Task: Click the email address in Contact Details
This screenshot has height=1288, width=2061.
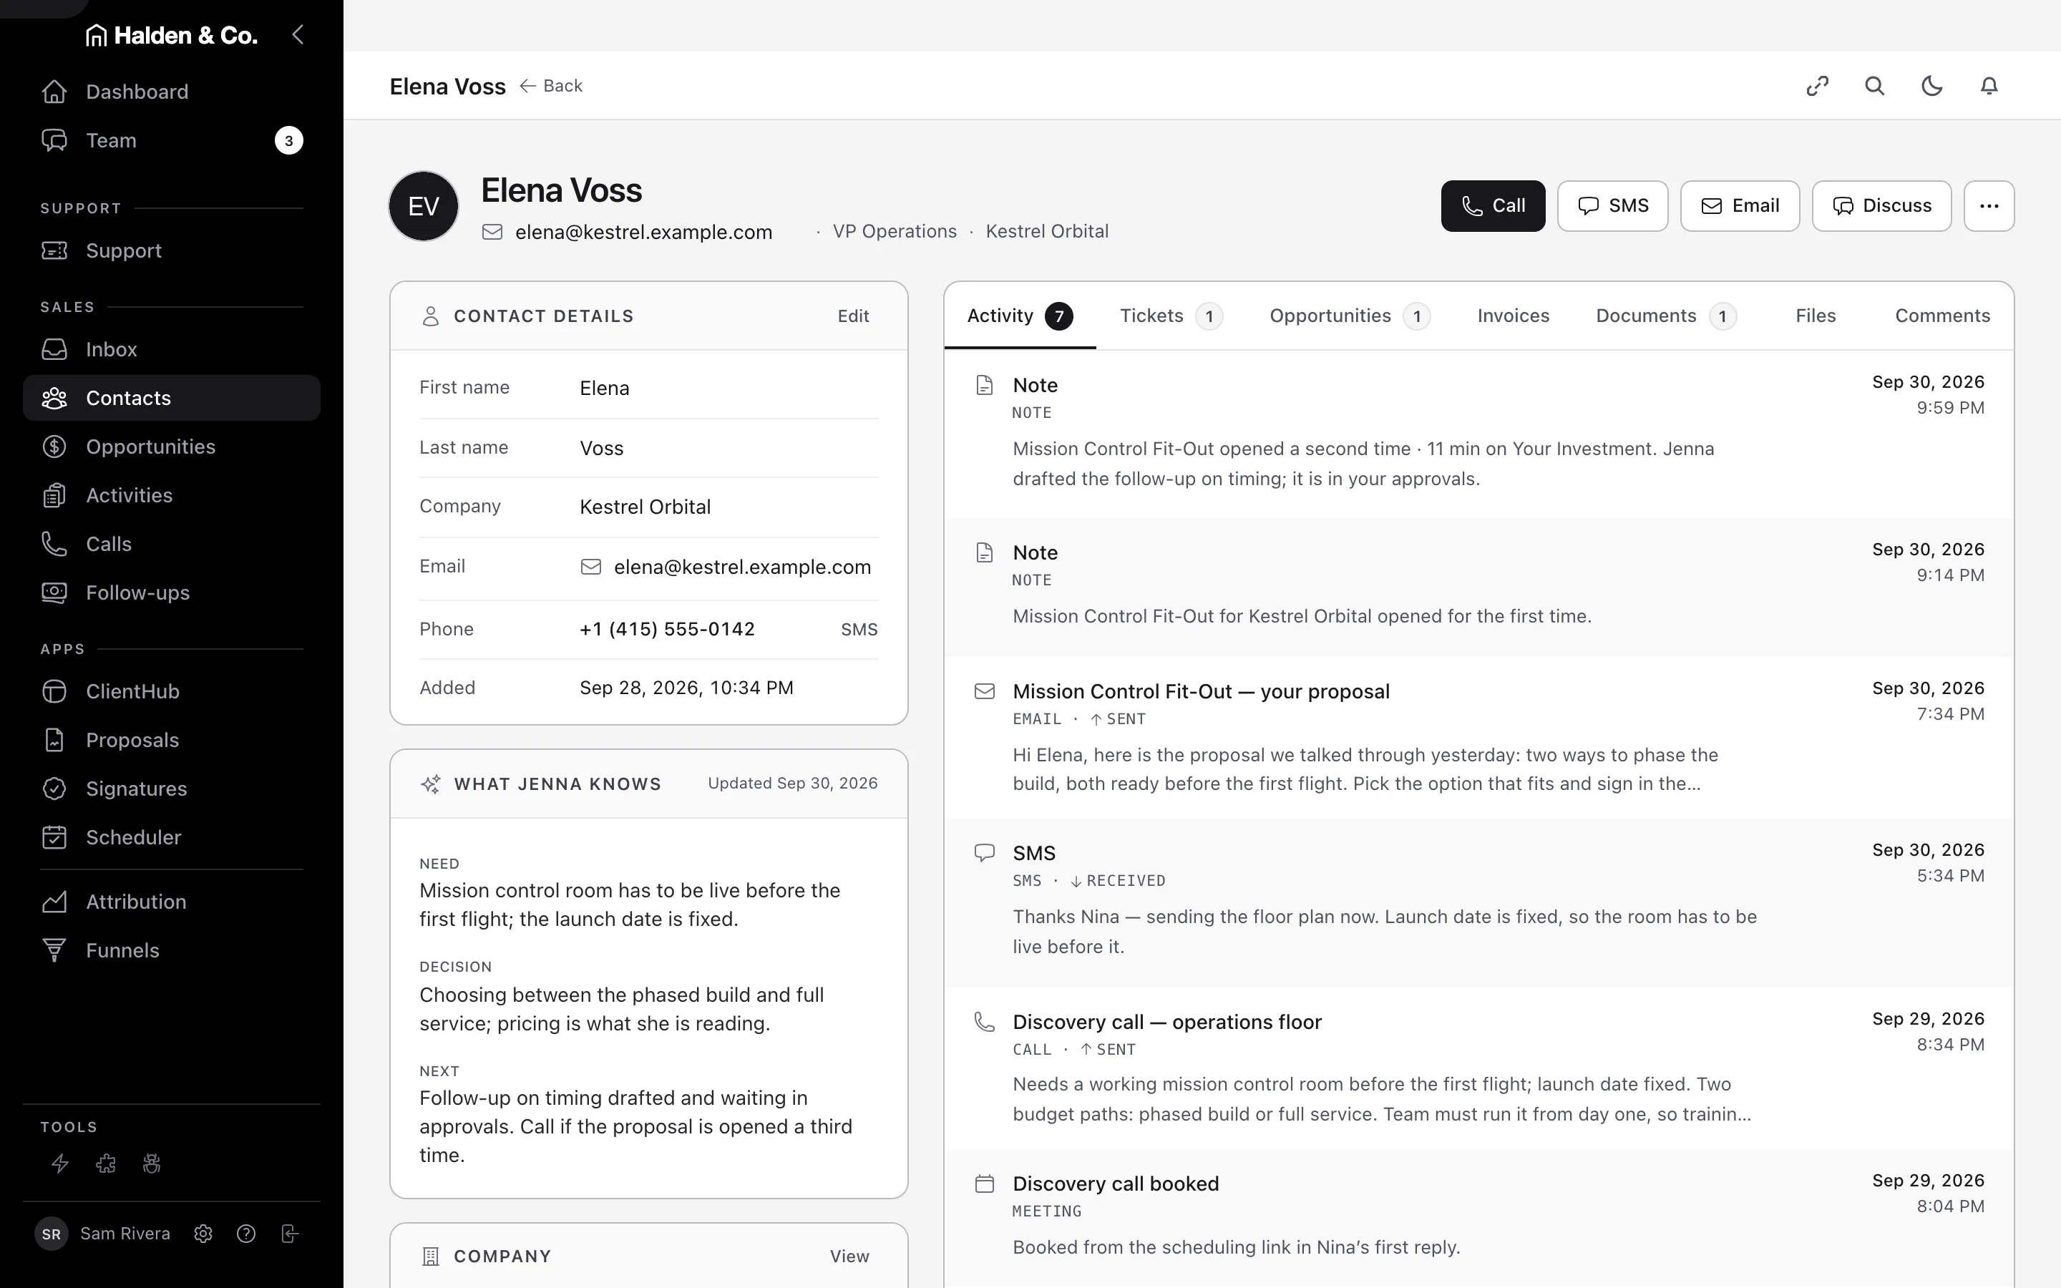Action: click(742, 567)
